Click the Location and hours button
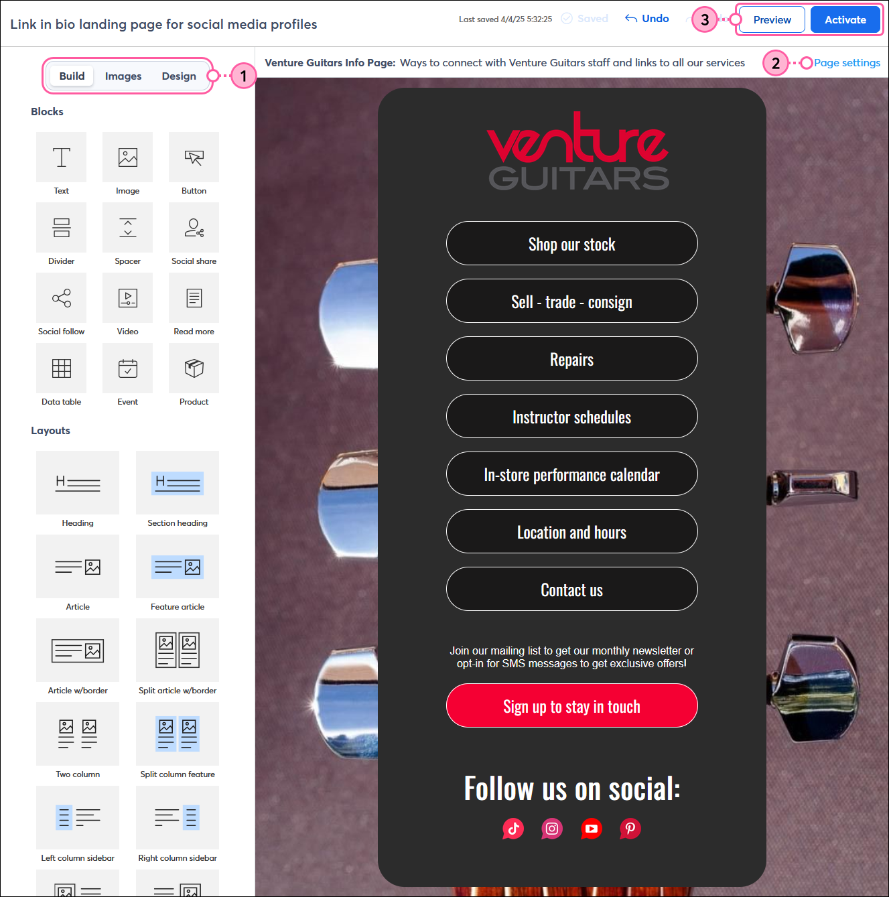 571,531
